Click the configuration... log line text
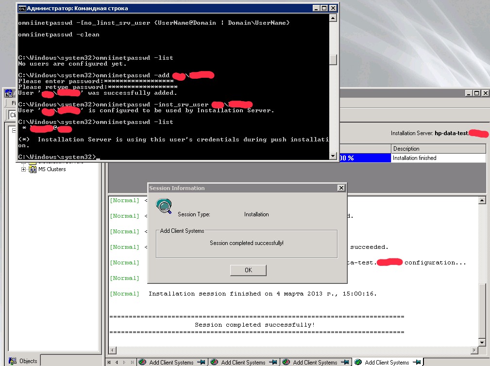This screenshot has height=366, width=490. 435,263
